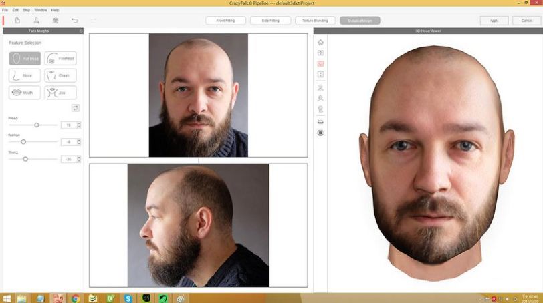
Task: Select the Forehead feature option
Action: 61,59
